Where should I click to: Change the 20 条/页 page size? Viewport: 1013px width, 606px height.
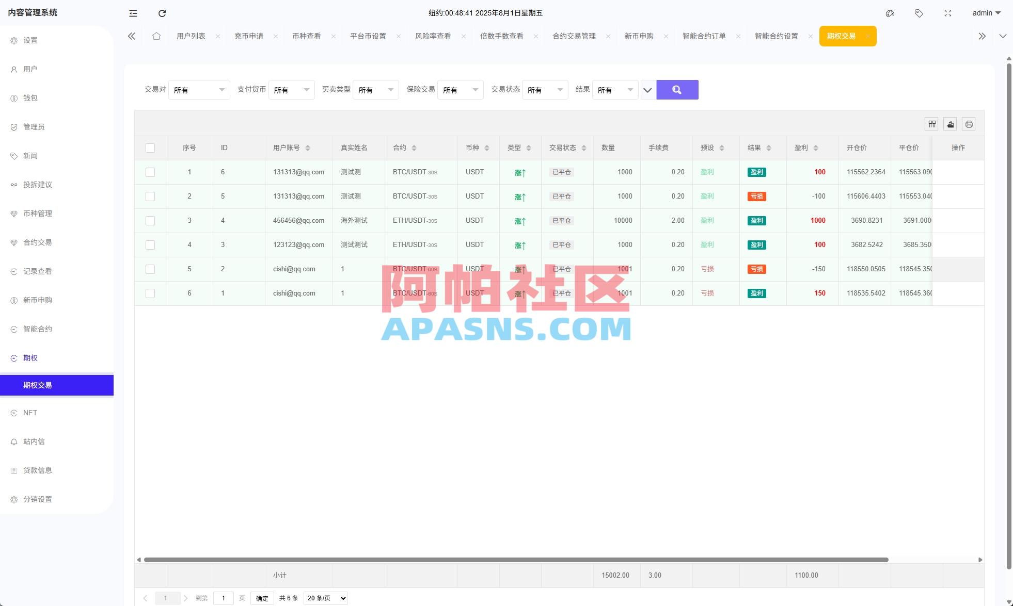coord(326,598)
